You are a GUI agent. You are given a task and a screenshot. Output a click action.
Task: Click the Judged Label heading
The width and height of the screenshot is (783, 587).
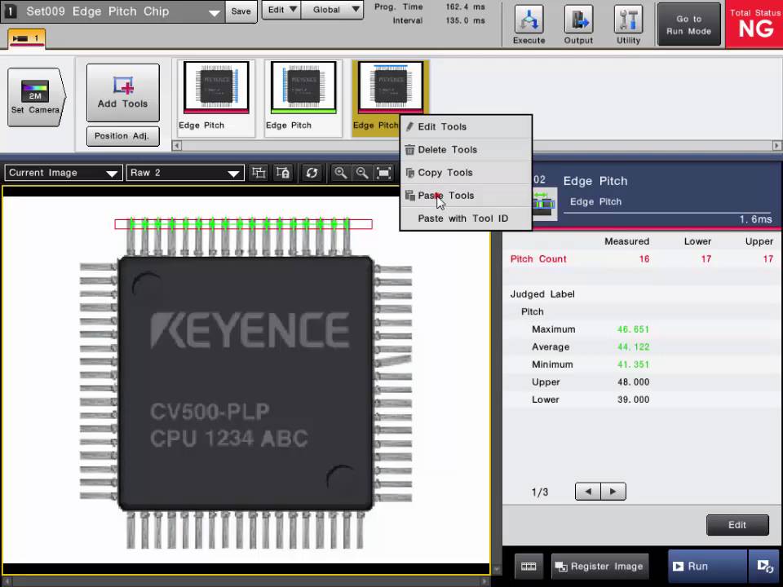click(x=542, y=294)
